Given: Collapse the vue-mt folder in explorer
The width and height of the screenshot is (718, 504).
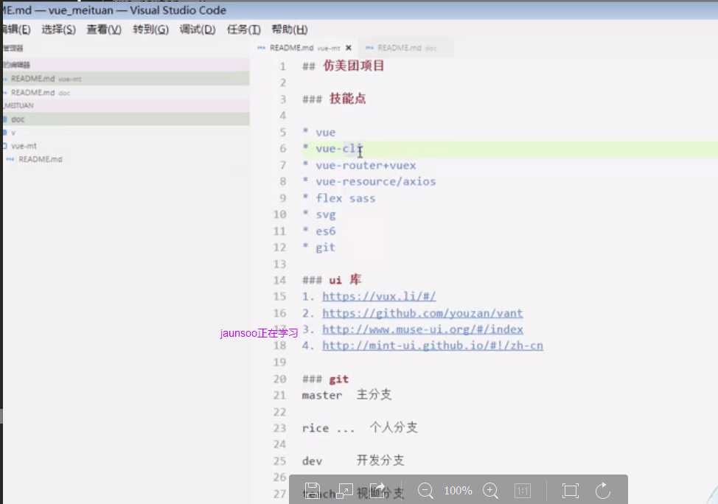Looking at the screenshot, I should [126, 146].
